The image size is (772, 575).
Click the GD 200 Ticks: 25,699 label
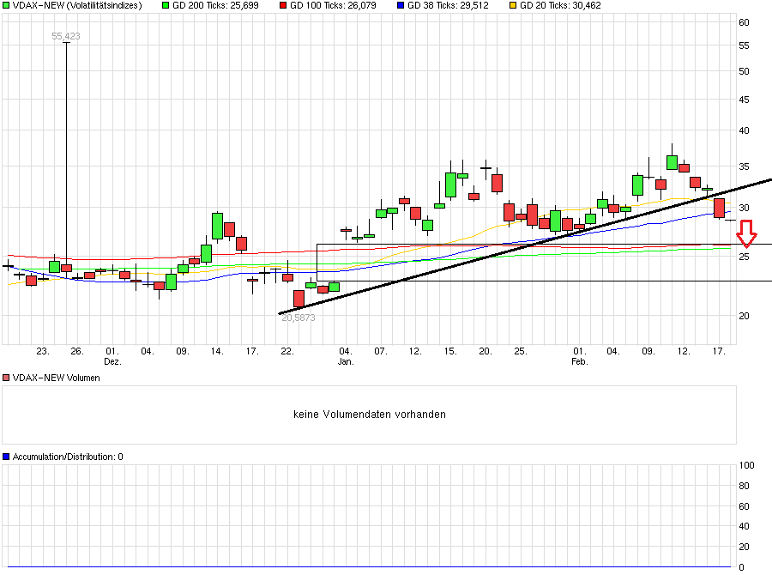pyautogui.click(x=215, y=5)
